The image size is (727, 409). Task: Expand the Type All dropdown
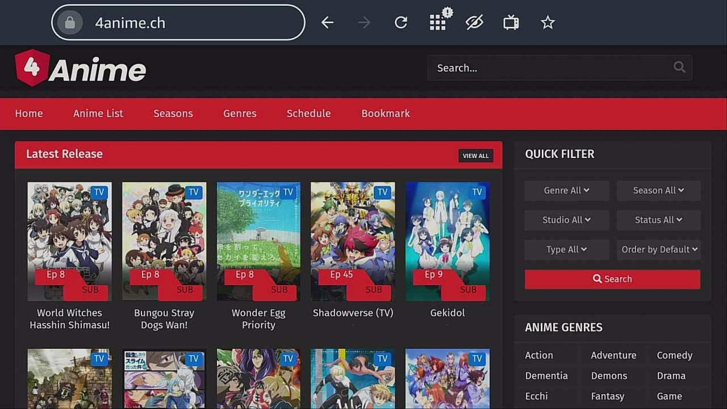pos(566,250)
